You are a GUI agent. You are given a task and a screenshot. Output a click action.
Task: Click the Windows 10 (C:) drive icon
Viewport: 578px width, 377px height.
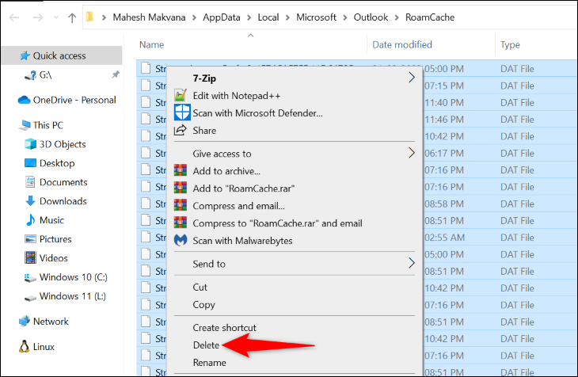[x=29, y=277]
